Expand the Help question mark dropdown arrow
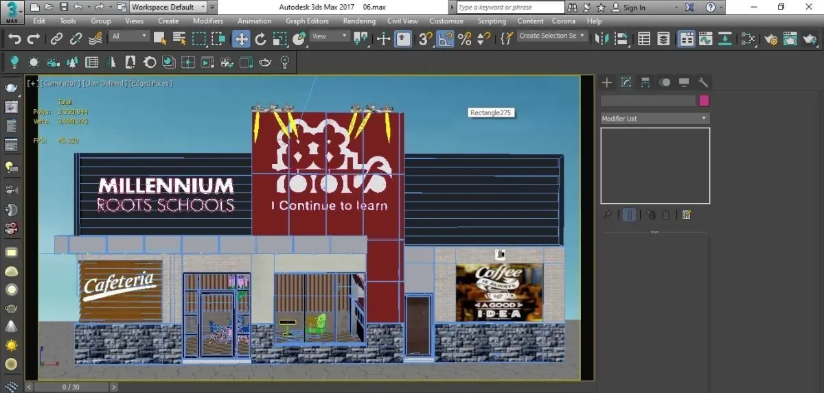 720,8
